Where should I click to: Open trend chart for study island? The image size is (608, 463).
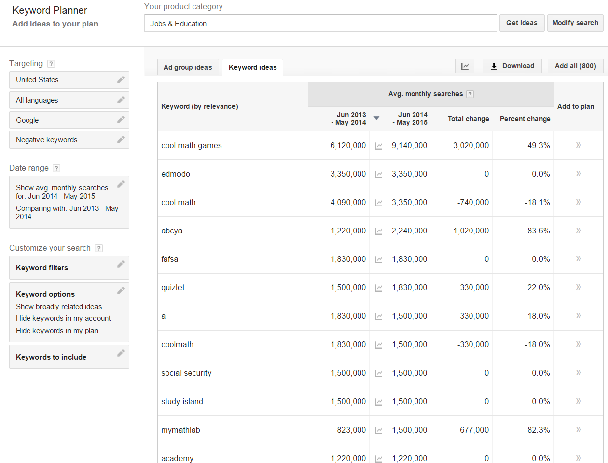click(x=378, y=402)
